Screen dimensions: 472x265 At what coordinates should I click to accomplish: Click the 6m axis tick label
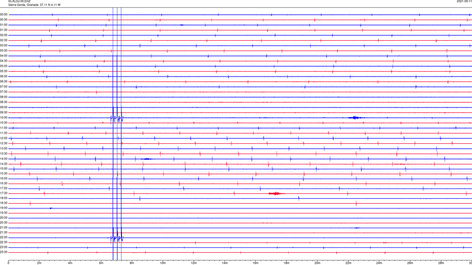(101, 263)
